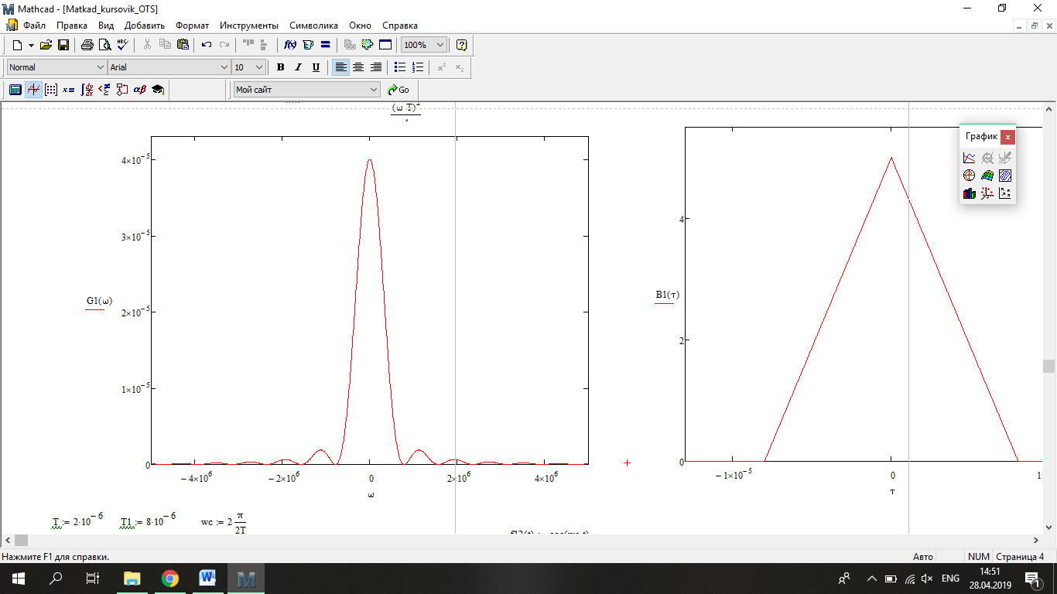1057x594 pixels.
Task: Expand the Normal style dropdown
Action: click(100, 67)
